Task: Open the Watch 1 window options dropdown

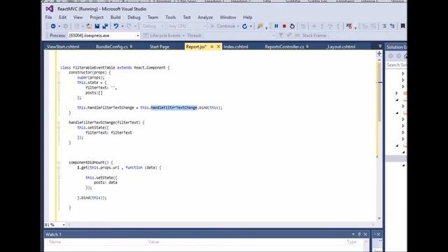Action: tap(353, 234)
